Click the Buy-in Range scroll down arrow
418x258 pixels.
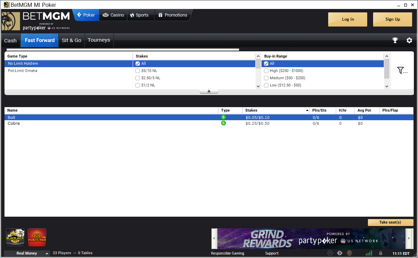click(x=387, y=86)
